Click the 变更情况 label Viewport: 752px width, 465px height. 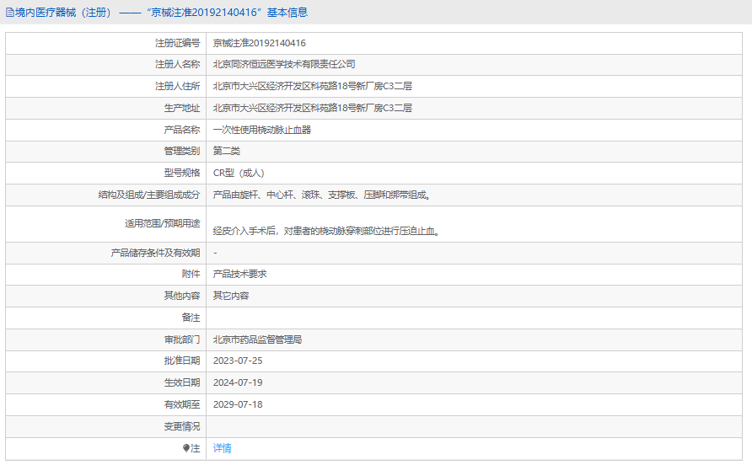coord(182,426)
